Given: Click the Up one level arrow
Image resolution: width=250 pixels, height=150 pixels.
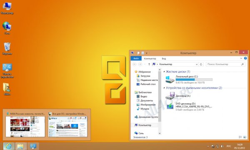Looking at the screenshot, I should (149, 64).
